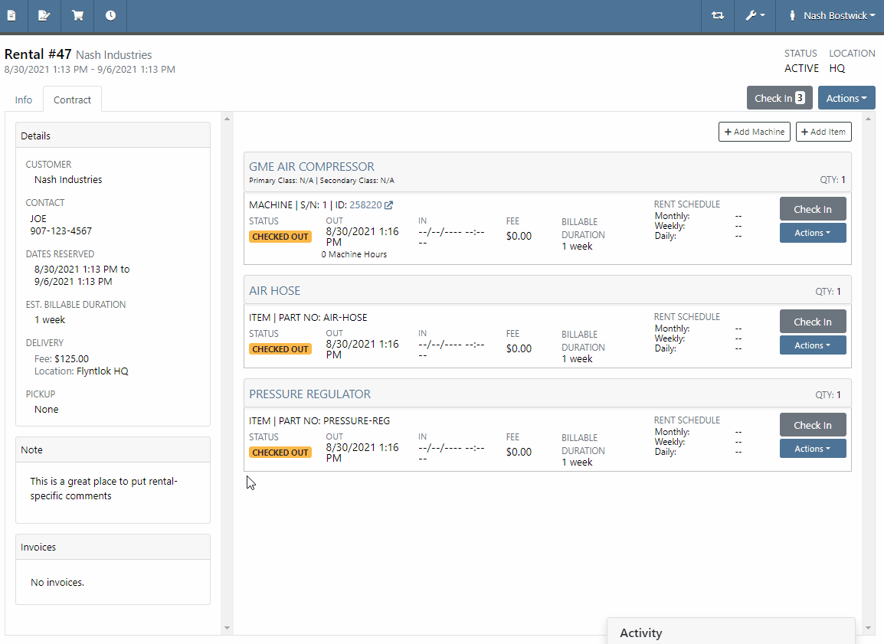Click Pickup value None

46,410
